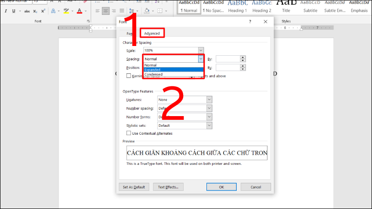Apply yellow text highlight color

click(66, 11)
